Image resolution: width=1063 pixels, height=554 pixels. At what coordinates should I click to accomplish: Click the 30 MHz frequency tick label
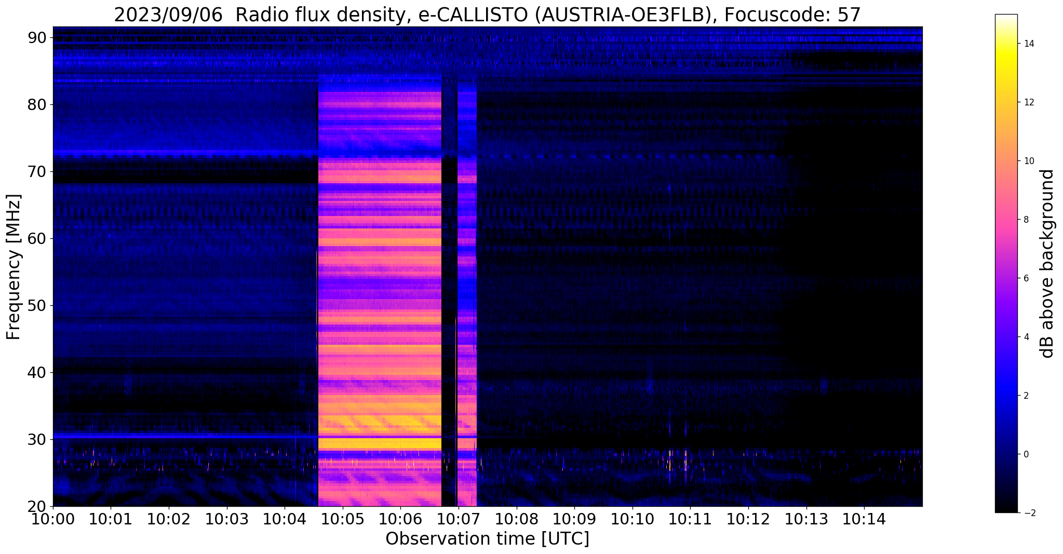38,440
